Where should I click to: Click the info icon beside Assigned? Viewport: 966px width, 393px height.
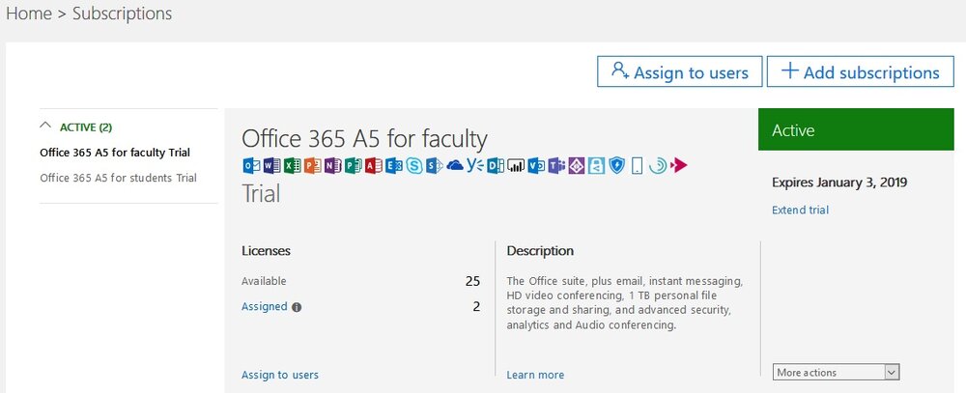point(297,307)
